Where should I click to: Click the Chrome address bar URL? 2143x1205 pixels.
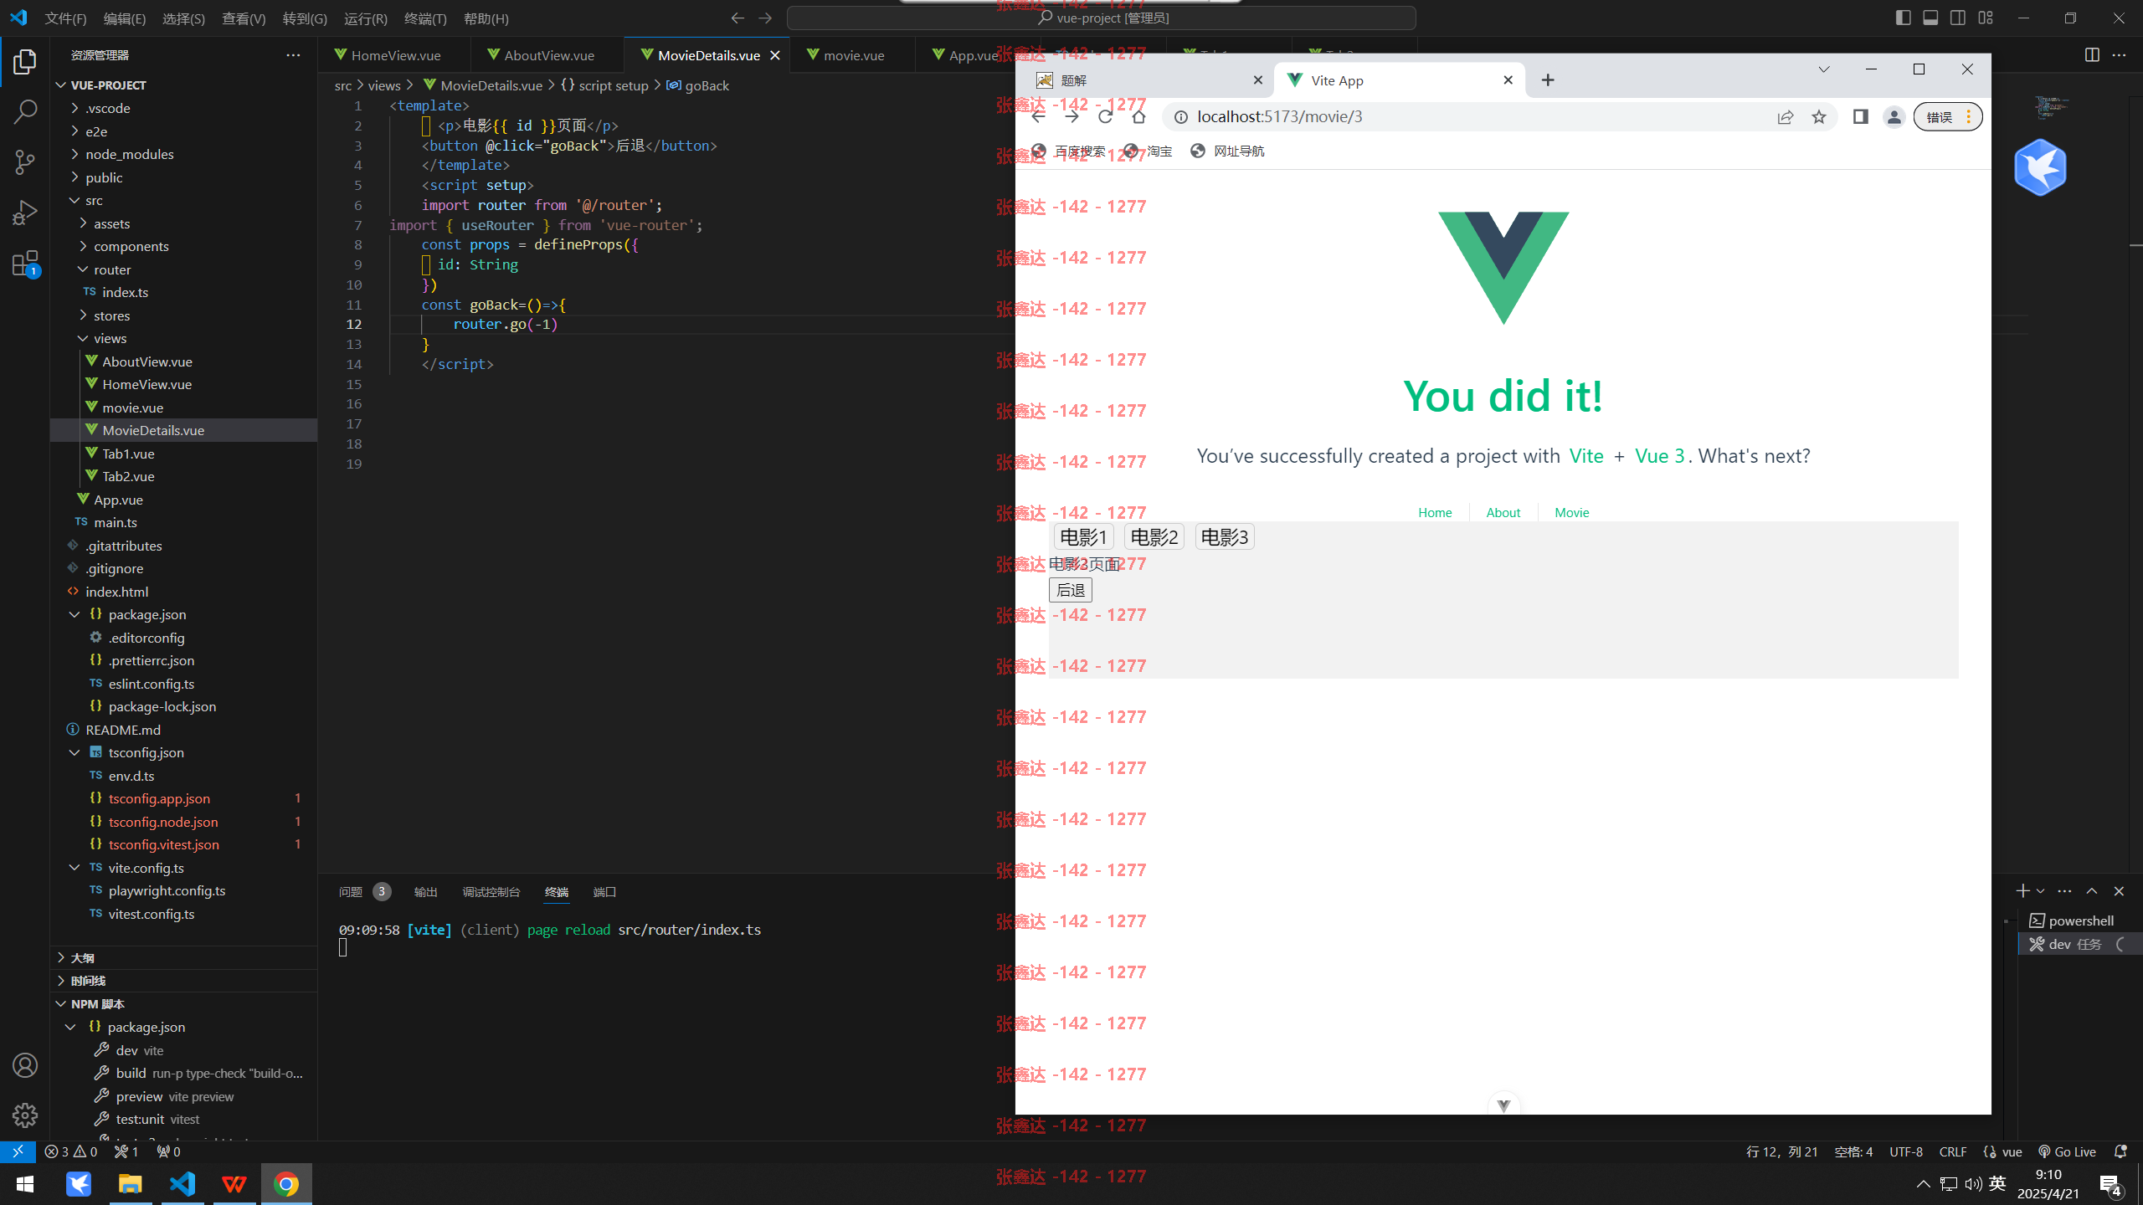(x=1279, y=117)
